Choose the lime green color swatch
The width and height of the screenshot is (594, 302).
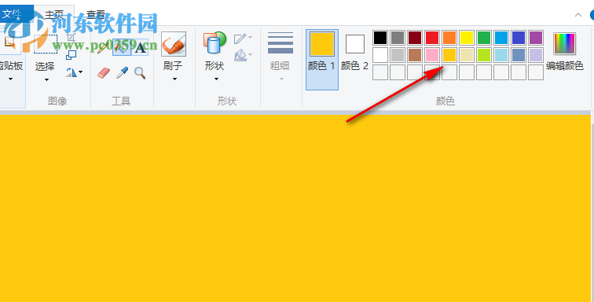484,55
